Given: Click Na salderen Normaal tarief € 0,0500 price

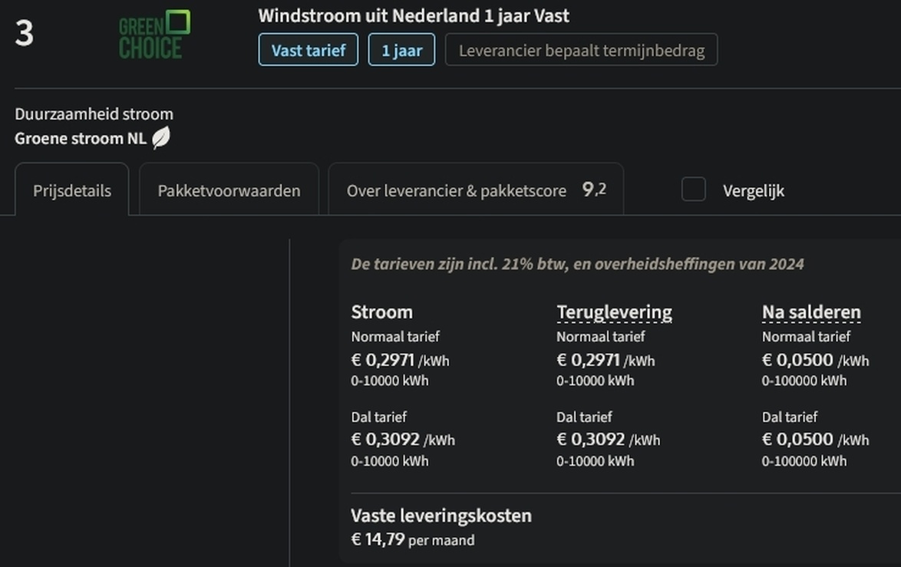Looking at the screenshot, I should click(x=815, y=360).
